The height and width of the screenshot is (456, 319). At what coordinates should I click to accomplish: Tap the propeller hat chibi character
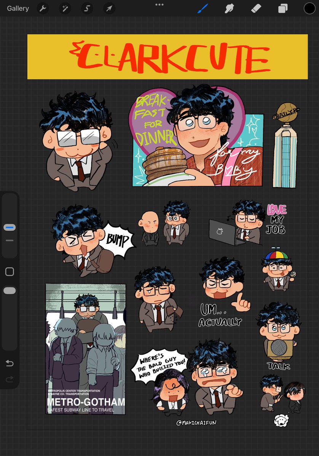point(278,270)
